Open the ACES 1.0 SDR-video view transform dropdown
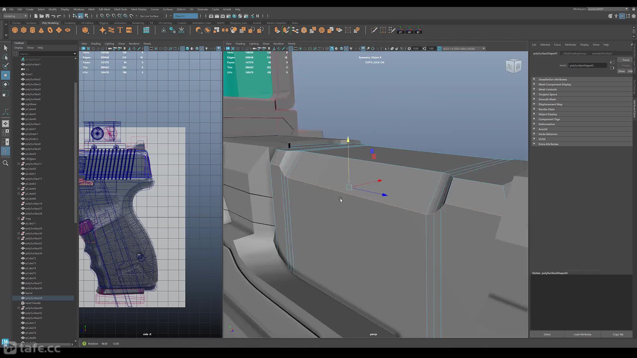The height and width of the screenshot is (358, 637). pyautogui.click(x=464, y=49)
